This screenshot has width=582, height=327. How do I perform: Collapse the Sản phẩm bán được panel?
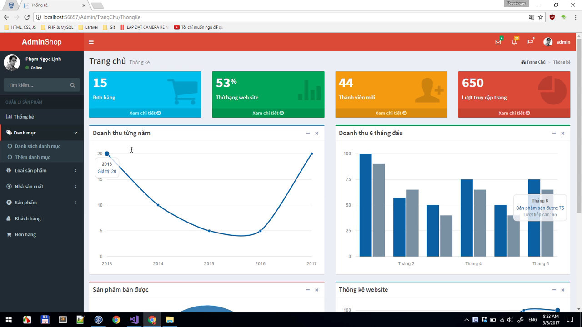[308, 290]
